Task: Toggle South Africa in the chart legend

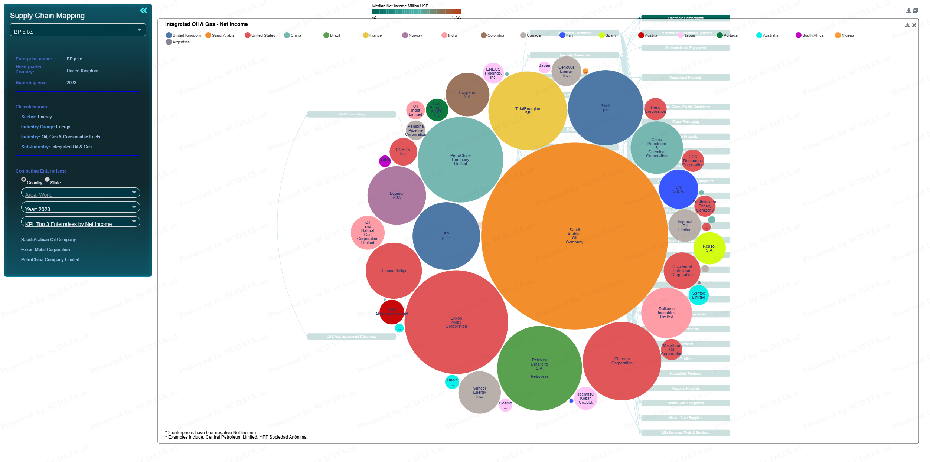Action: [x=810, y=35]
